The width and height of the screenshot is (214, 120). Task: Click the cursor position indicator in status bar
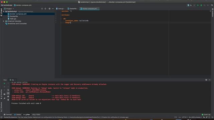point(176,117)
